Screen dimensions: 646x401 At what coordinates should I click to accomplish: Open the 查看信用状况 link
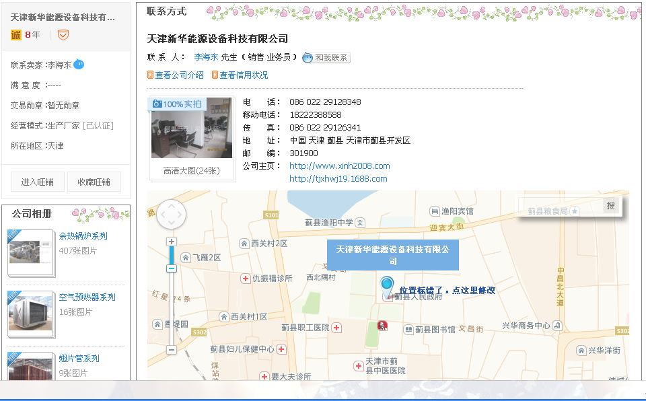pyautogui.click(x=244, y=75)
